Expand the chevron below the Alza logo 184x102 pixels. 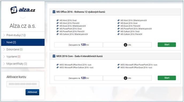23,18
